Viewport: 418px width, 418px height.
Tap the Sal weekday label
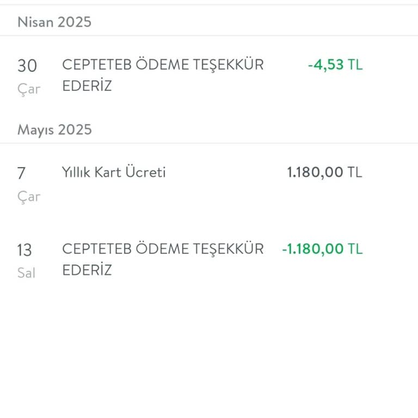[x=26, y=273]
